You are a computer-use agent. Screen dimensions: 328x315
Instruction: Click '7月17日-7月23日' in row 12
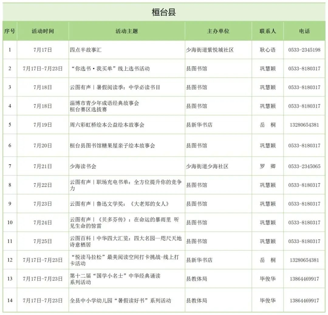[43, 260]
